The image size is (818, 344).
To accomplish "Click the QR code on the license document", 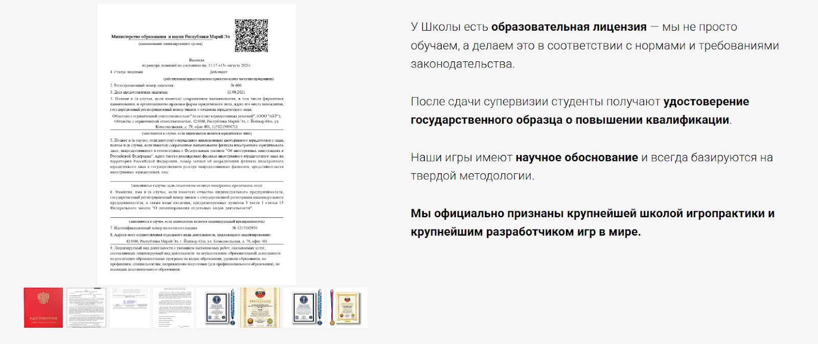I will coord(251,36).
